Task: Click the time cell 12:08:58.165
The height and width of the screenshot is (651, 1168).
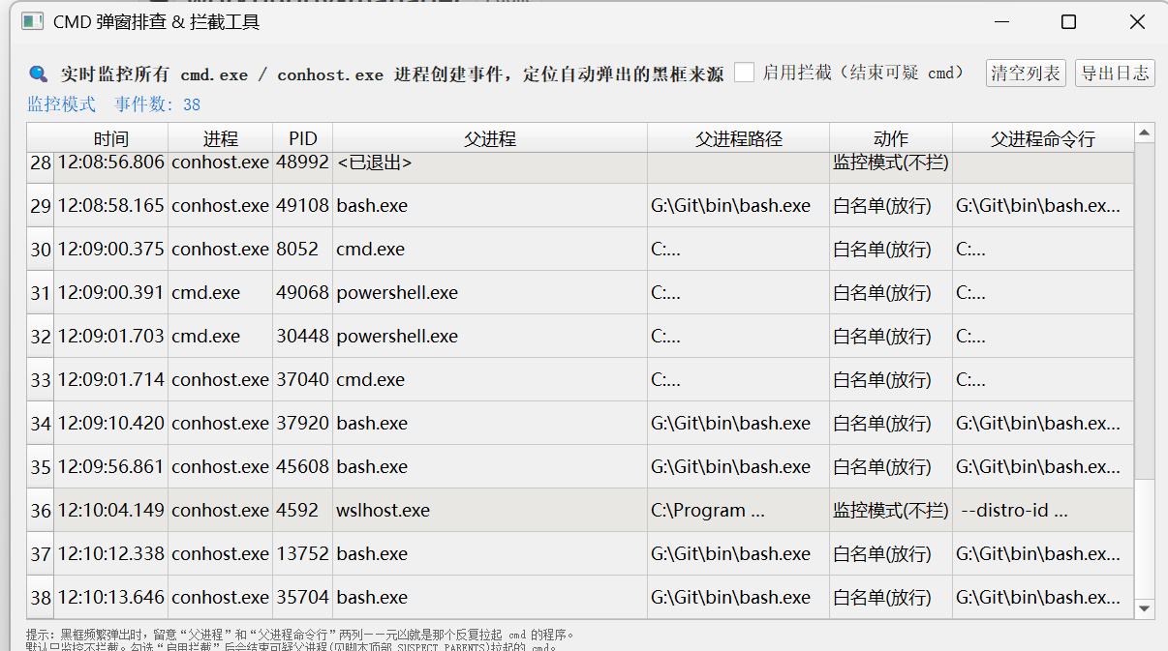Action: [111, 205]
